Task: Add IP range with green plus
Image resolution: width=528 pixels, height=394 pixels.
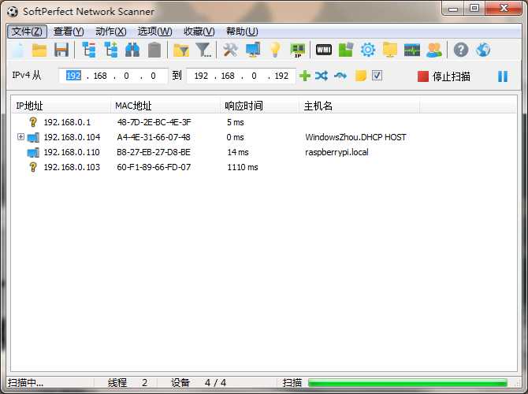Action: click(305, 76)
